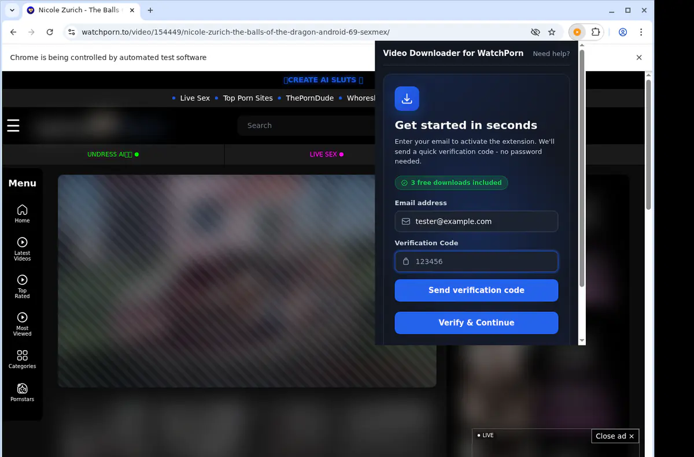Select the LIVE SEX tab
The image size is (694, 457).
pyautogui.click(x=327, y=154)
